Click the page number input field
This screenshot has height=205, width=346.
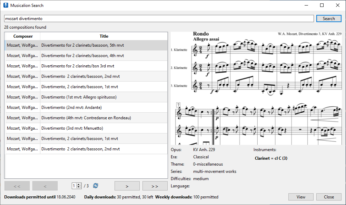[x=74, y=186]
